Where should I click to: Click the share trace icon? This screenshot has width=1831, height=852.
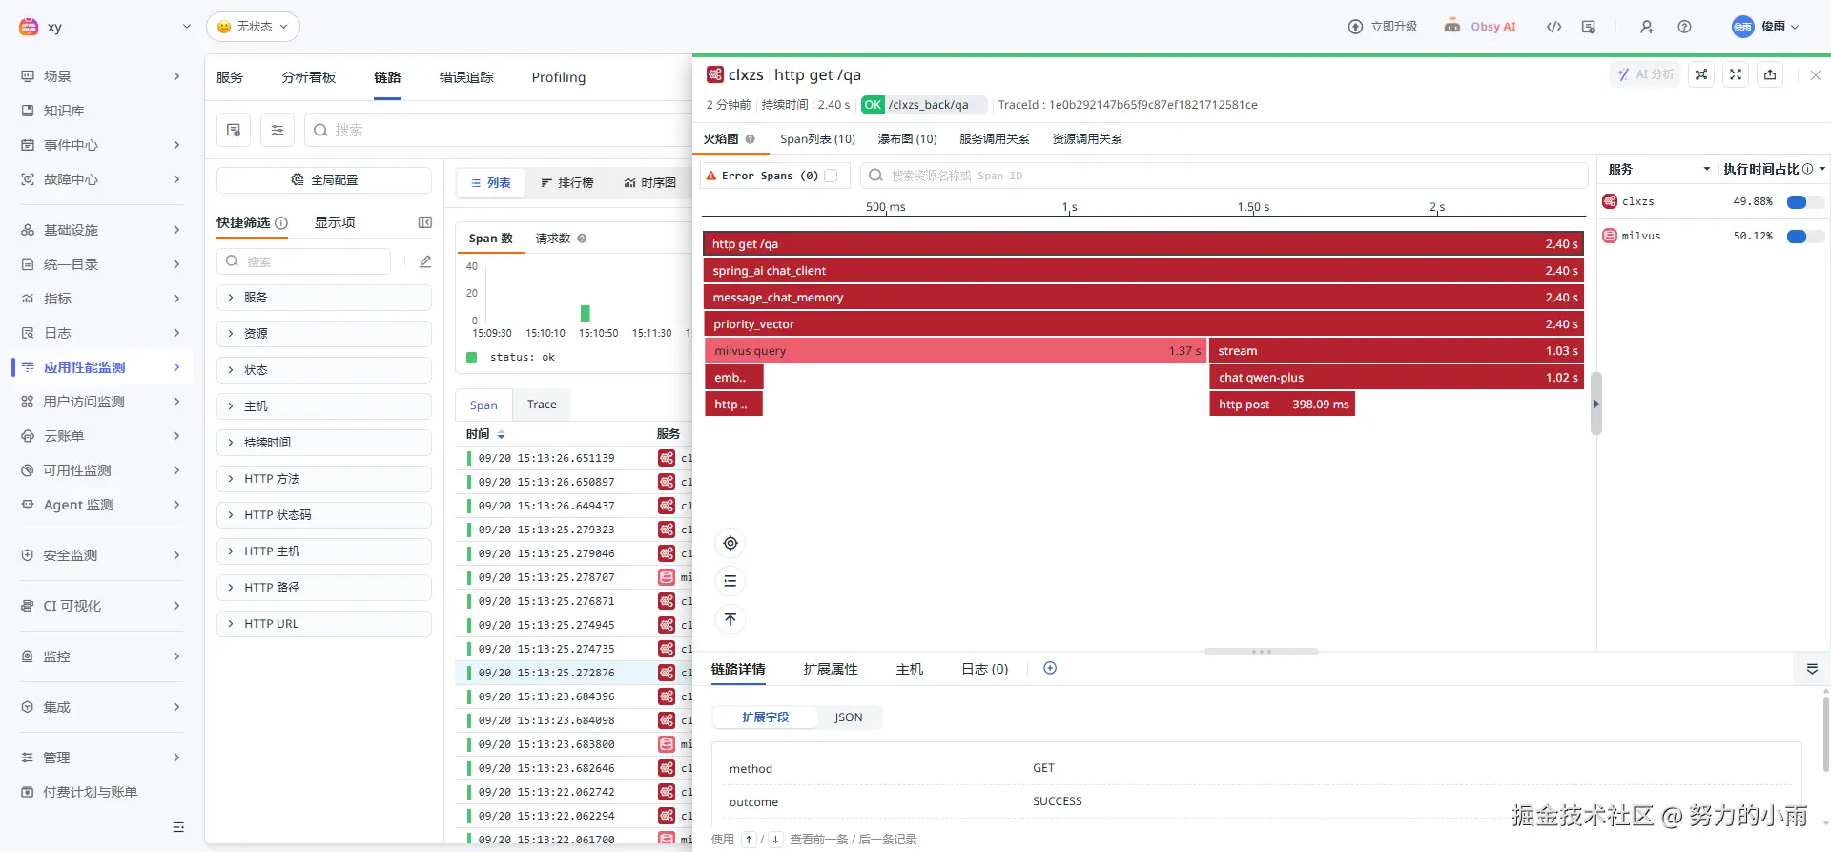(1770, 74)
